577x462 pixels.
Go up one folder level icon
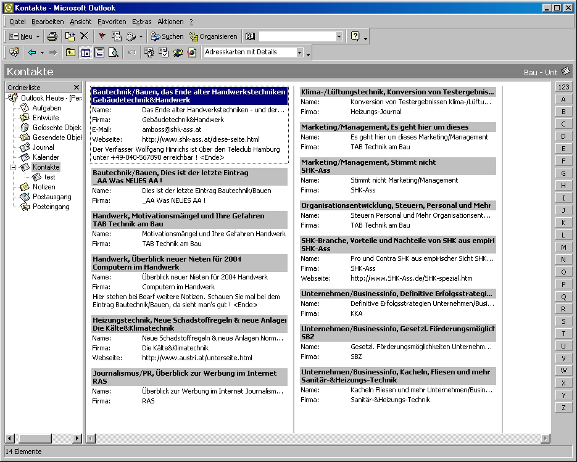click(x=70, y=52)
